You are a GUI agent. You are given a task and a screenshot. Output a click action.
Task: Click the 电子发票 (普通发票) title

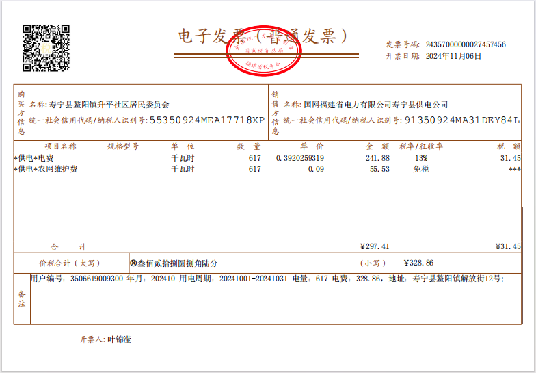tap(263, 36)
